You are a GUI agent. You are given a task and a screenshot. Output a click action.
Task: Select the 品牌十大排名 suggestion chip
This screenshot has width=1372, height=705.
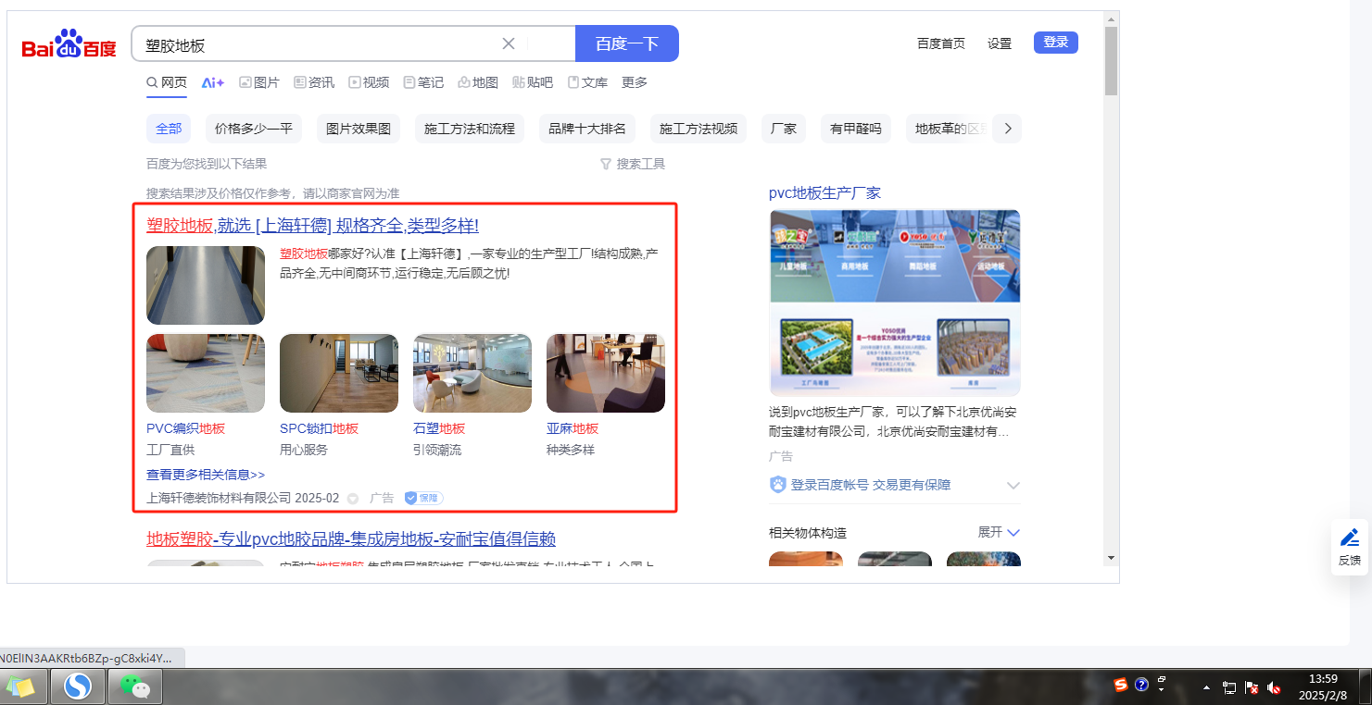[587, 129]
